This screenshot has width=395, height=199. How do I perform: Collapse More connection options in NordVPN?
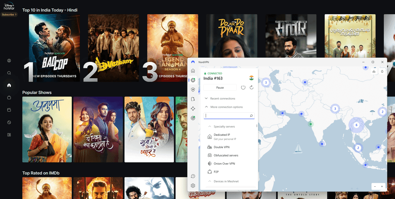point(224,107)
